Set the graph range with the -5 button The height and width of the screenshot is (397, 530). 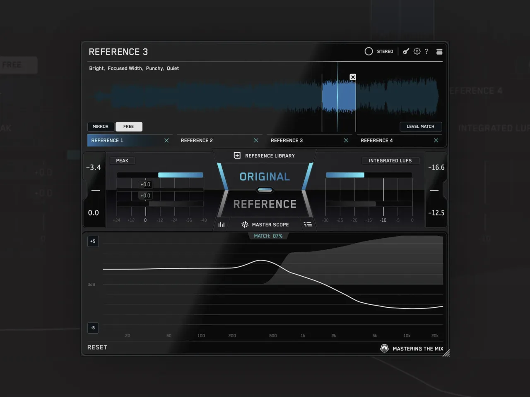(93, 328)
